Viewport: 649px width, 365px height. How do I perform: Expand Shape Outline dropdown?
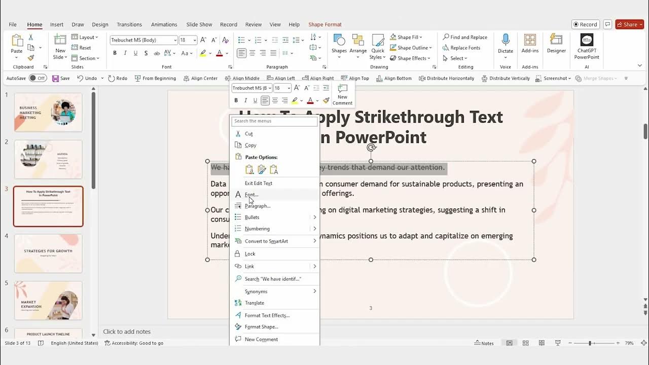coord(411,48)
